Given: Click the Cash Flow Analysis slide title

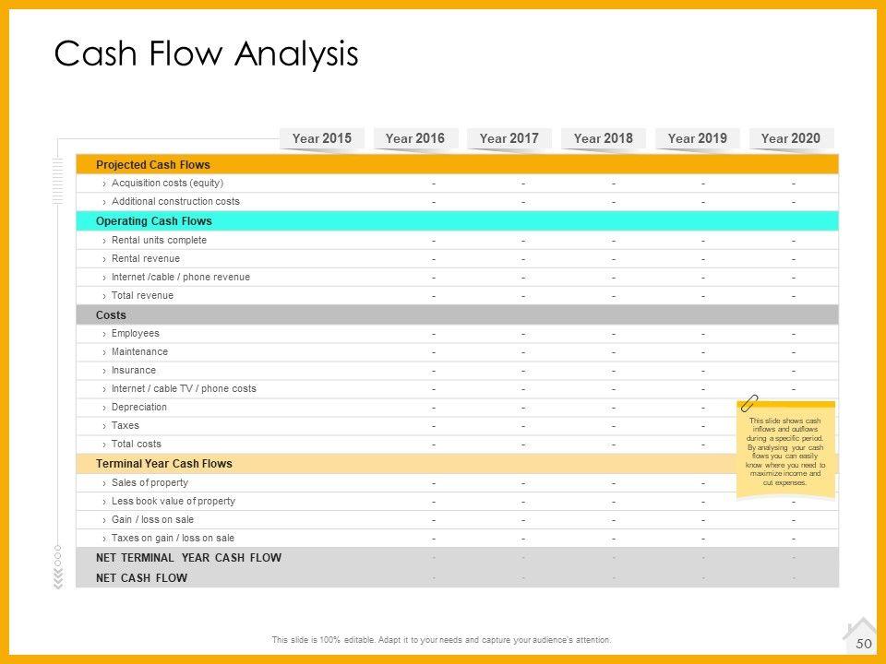Looking at the screenshot, I should click(206, 54).
